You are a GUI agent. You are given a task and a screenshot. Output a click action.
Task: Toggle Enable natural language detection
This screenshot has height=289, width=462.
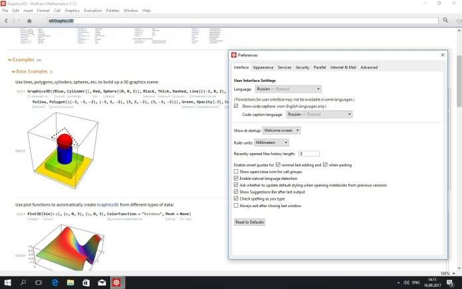coord(236,178)
